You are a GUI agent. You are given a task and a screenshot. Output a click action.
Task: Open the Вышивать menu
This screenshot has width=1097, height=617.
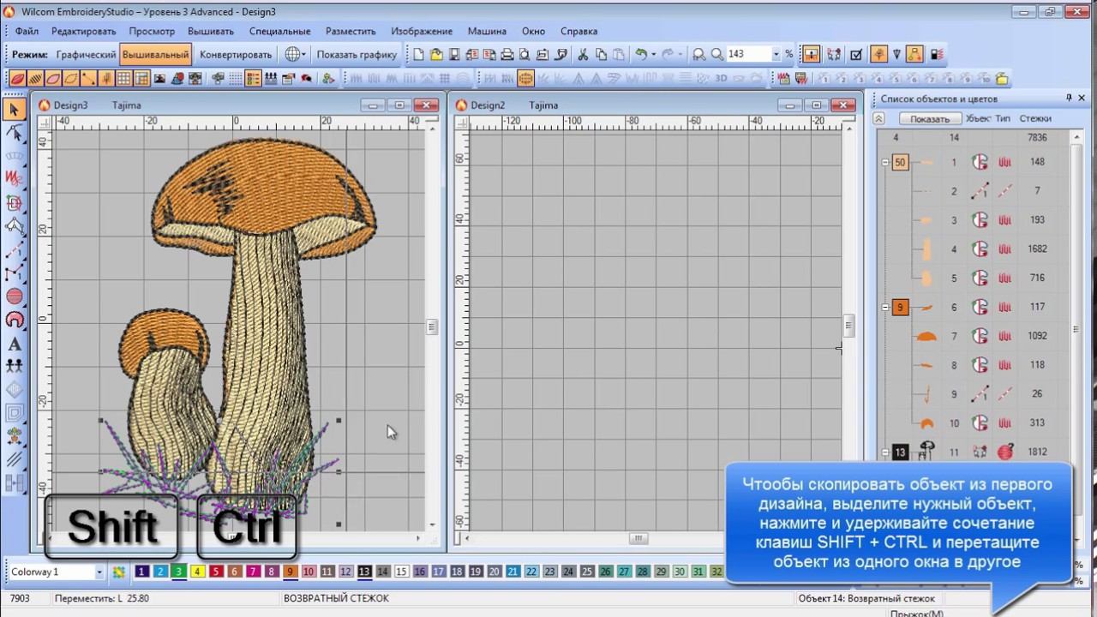[x=211, y=31]
